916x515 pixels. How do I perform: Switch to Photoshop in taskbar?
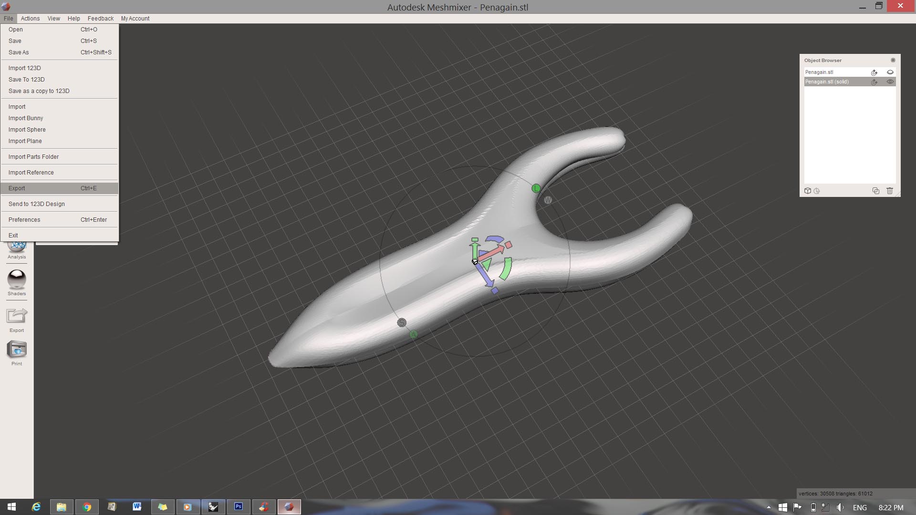(238, 507)
